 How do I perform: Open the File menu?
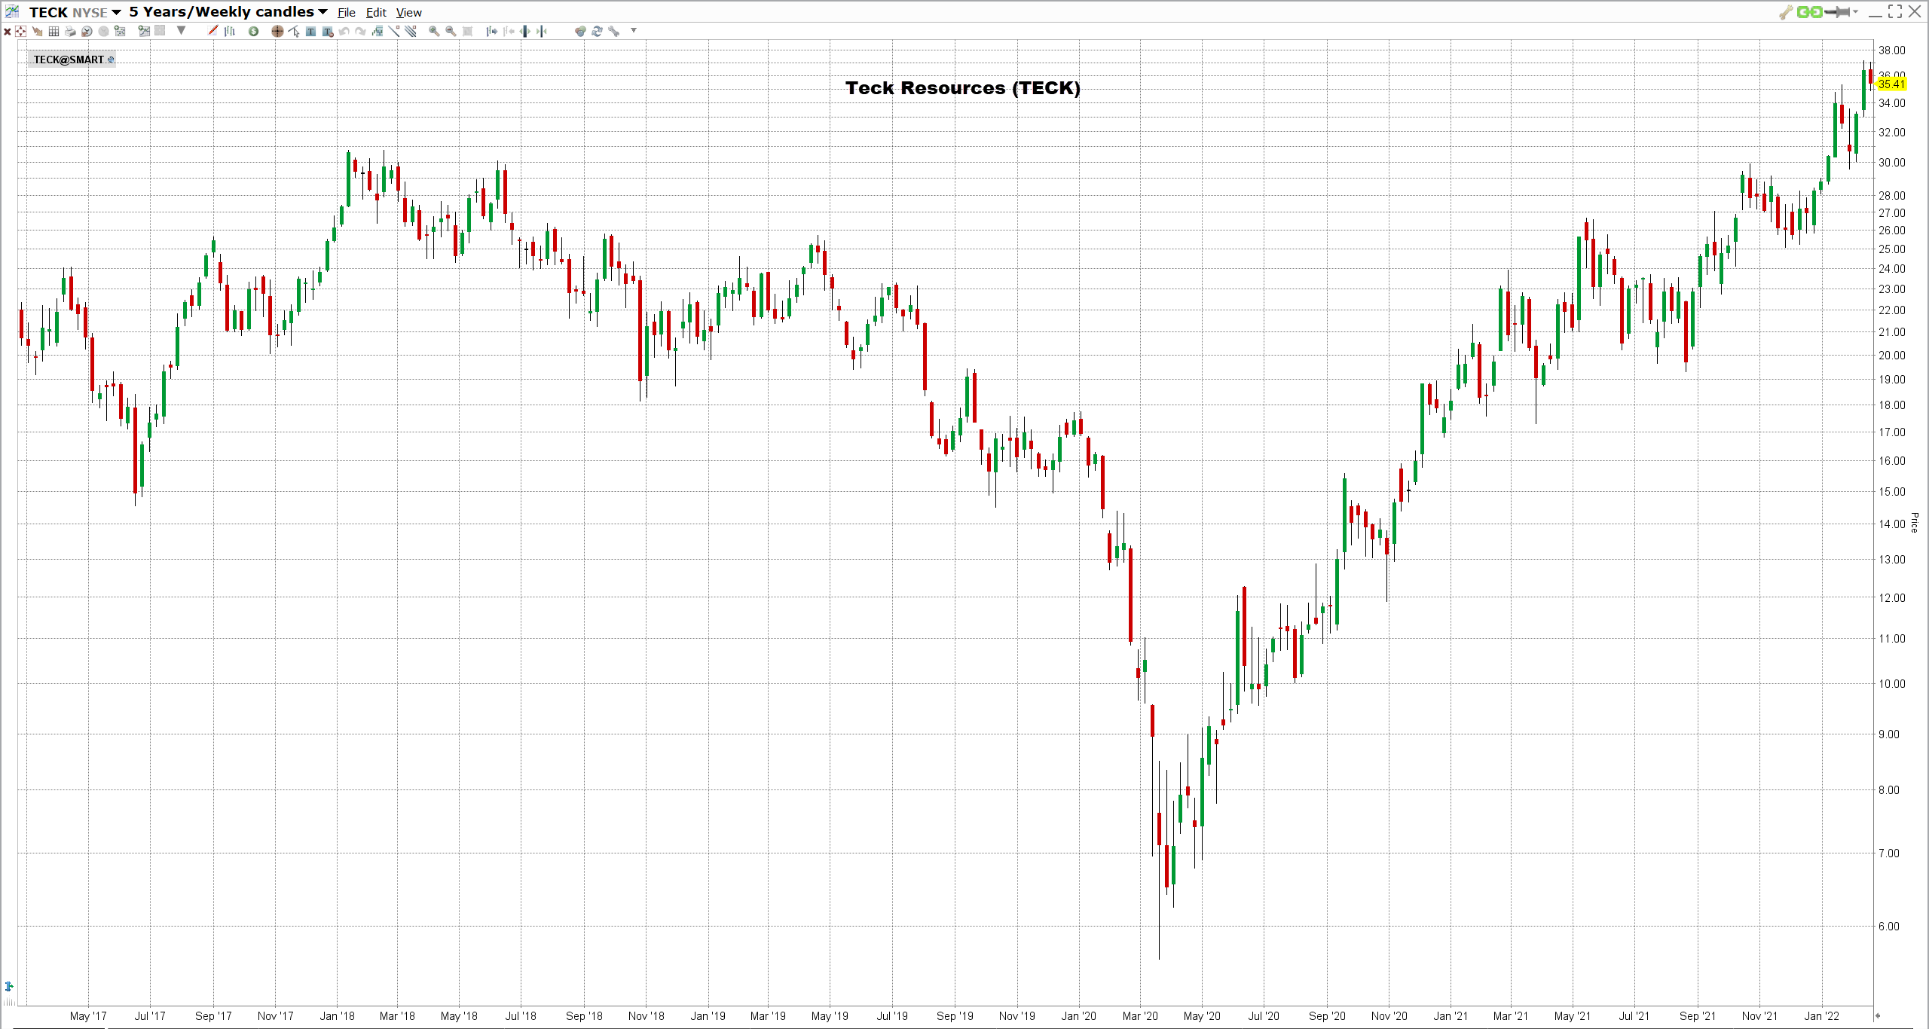(347, 13)
